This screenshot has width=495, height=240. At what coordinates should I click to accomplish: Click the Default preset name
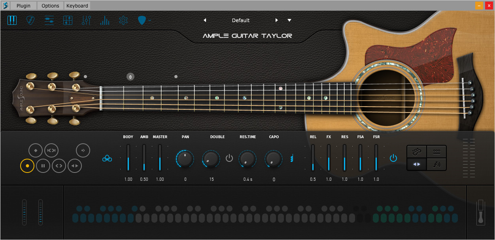tap(241, 20)
